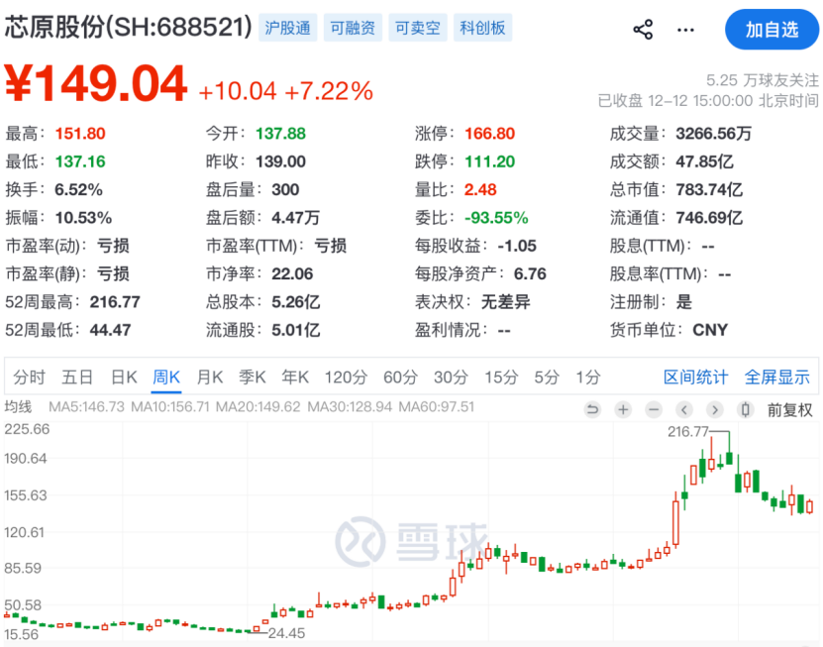Screen dimensions: 823x647
Task: Zoom in on the chart with the plus icon
Action: (622, 409)
